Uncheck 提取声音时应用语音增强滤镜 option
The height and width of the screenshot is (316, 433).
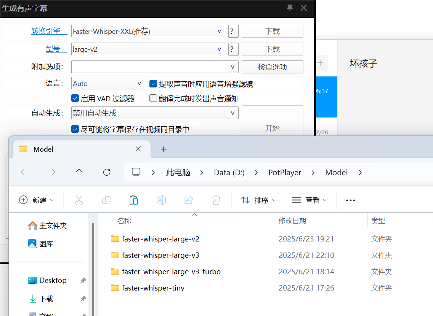[x=153, y=84]
